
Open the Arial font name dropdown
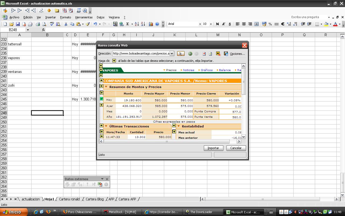(x=200, y=24)
